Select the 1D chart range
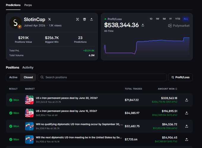Viewport: 202px width, 148px height. tap(151, 19)
